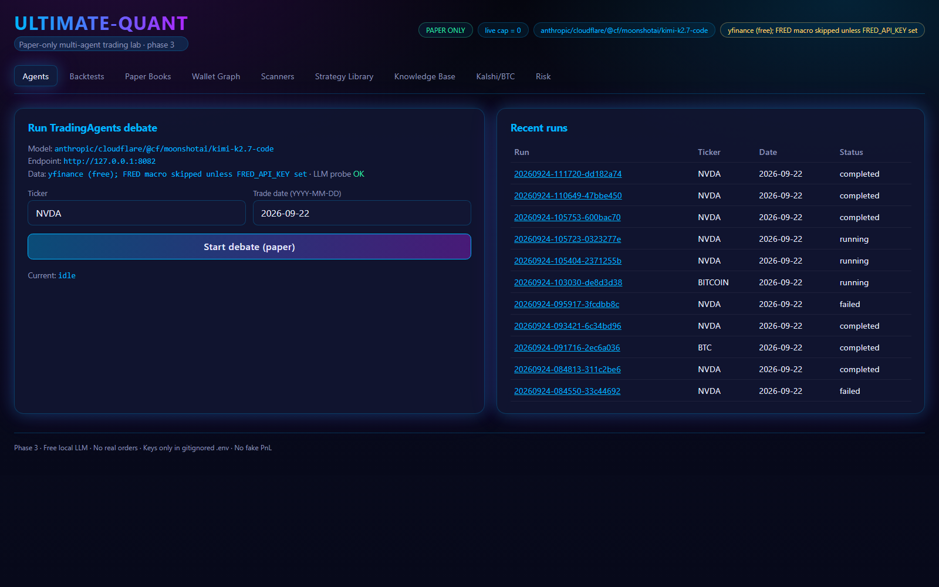This screenshot has height=587, width=939.
Task: Open the Risk tab
Action: click(x=543, y=76)
